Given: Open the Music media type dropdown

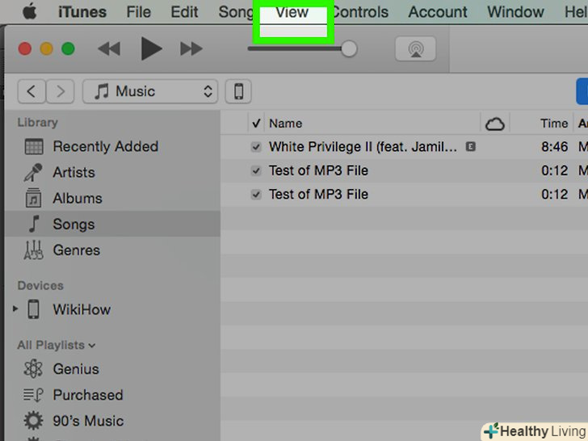Looking at the screenshot, I should [x=150, y=91].
